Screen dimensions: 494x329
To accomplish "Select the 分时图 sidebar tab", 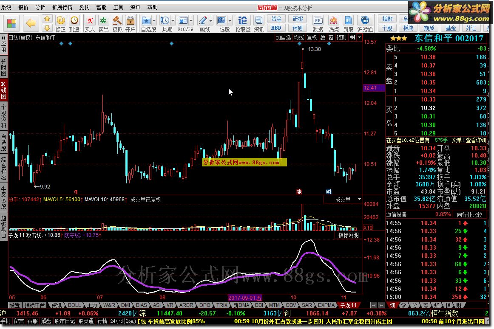I will (4, 67).
